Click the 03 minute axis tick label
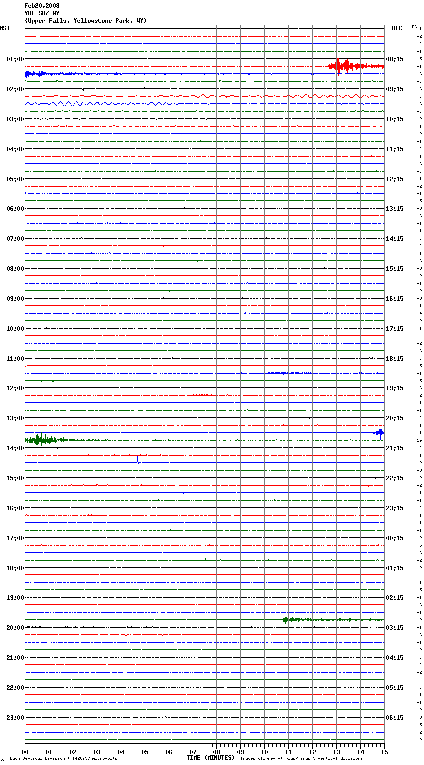The width and height of the screenshot is (424, 765). [97, 752]
